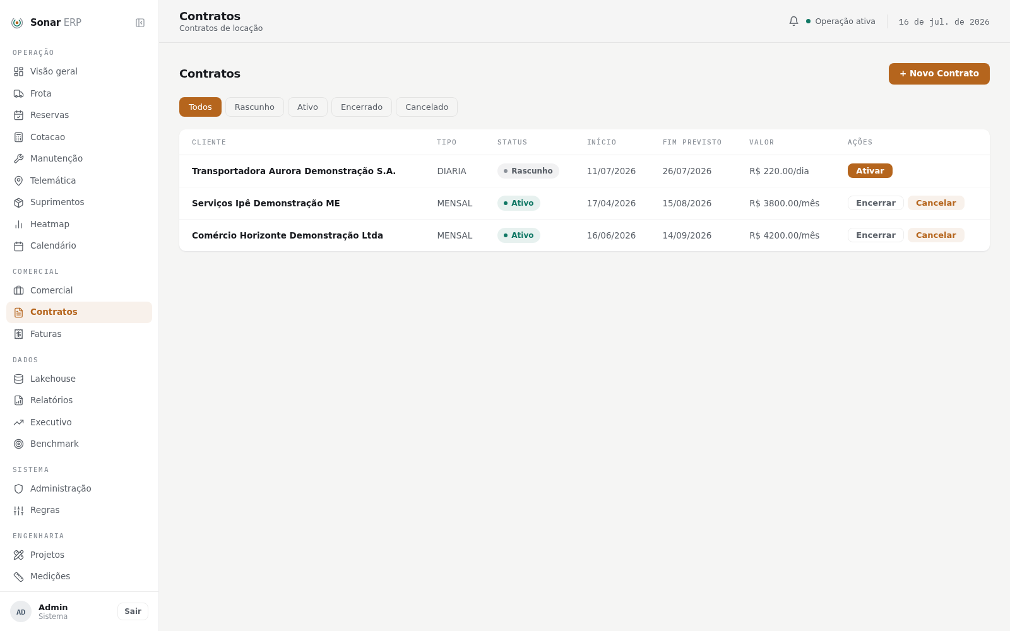Screen dimensions: 1010x631
Task: Click the Calendário calendar icon
Action: coord(18,245)
